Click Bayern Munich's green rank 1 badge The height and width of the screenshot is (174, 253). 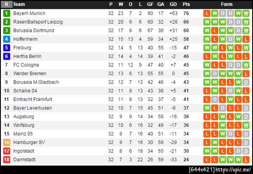click(6, 13)
